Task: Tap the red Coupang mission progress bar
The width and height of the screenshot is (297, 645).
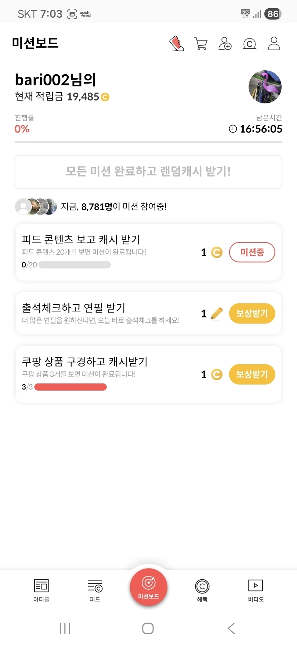Action: [70, 387]
